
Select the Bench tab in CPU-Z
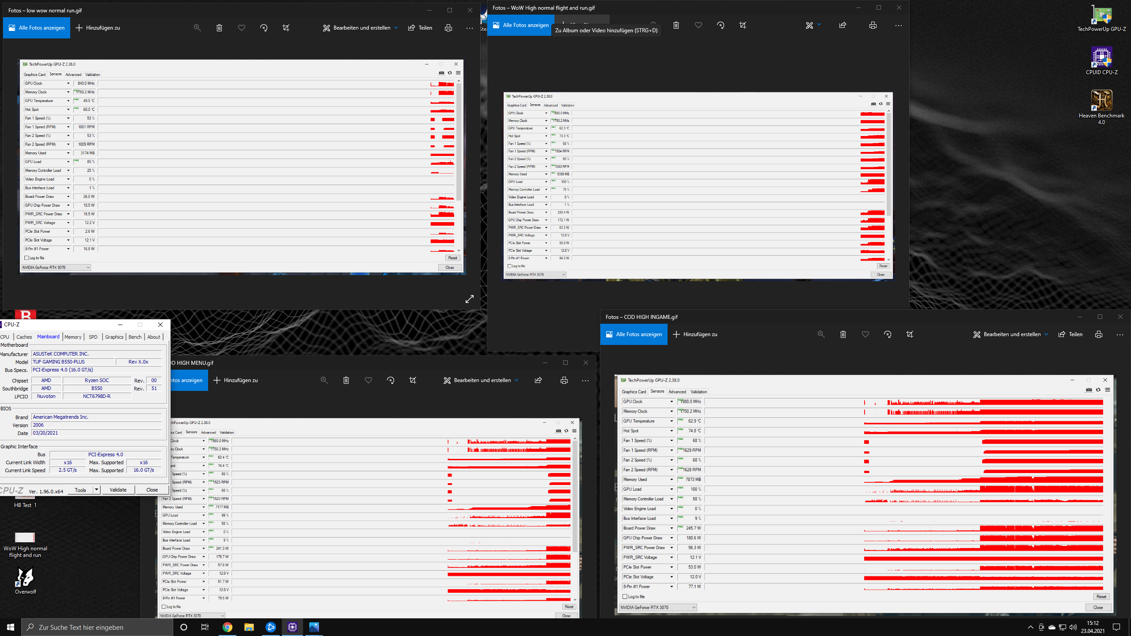pos(135,337)
